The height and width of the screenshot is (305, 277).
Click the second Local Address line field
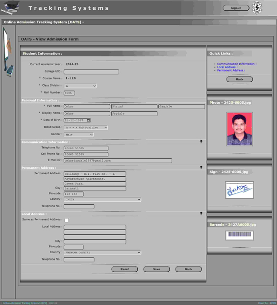95,232
